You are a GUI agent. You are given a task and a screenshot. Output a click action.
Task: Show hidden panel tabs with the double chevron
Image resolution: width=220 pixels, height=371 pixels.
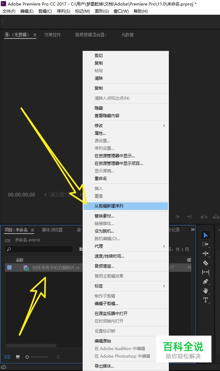[x=193, y=229]
